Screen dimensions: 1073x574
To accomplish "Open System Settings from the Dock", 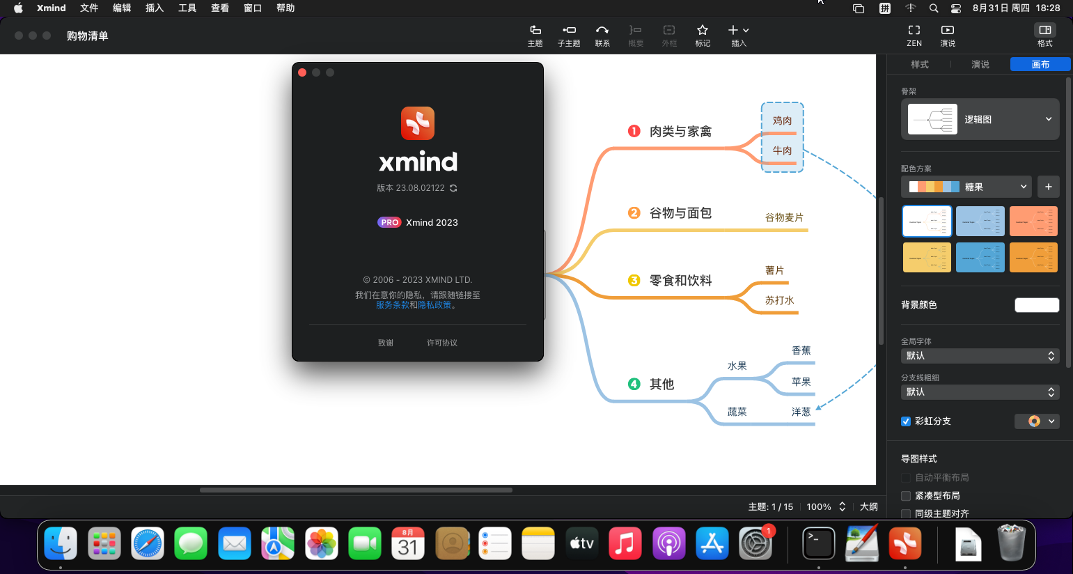I will (x=755, y=543).
